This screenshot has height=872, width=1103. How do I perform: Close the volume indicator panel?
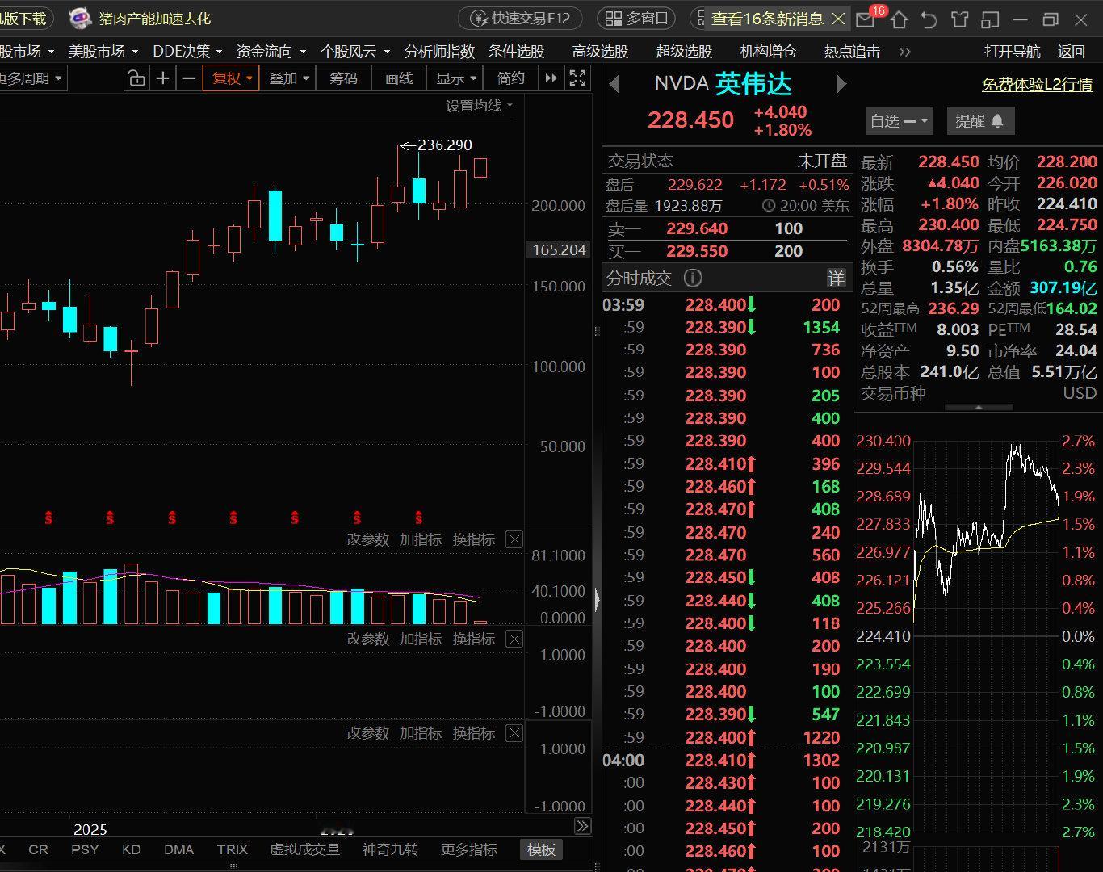point(514,539)
